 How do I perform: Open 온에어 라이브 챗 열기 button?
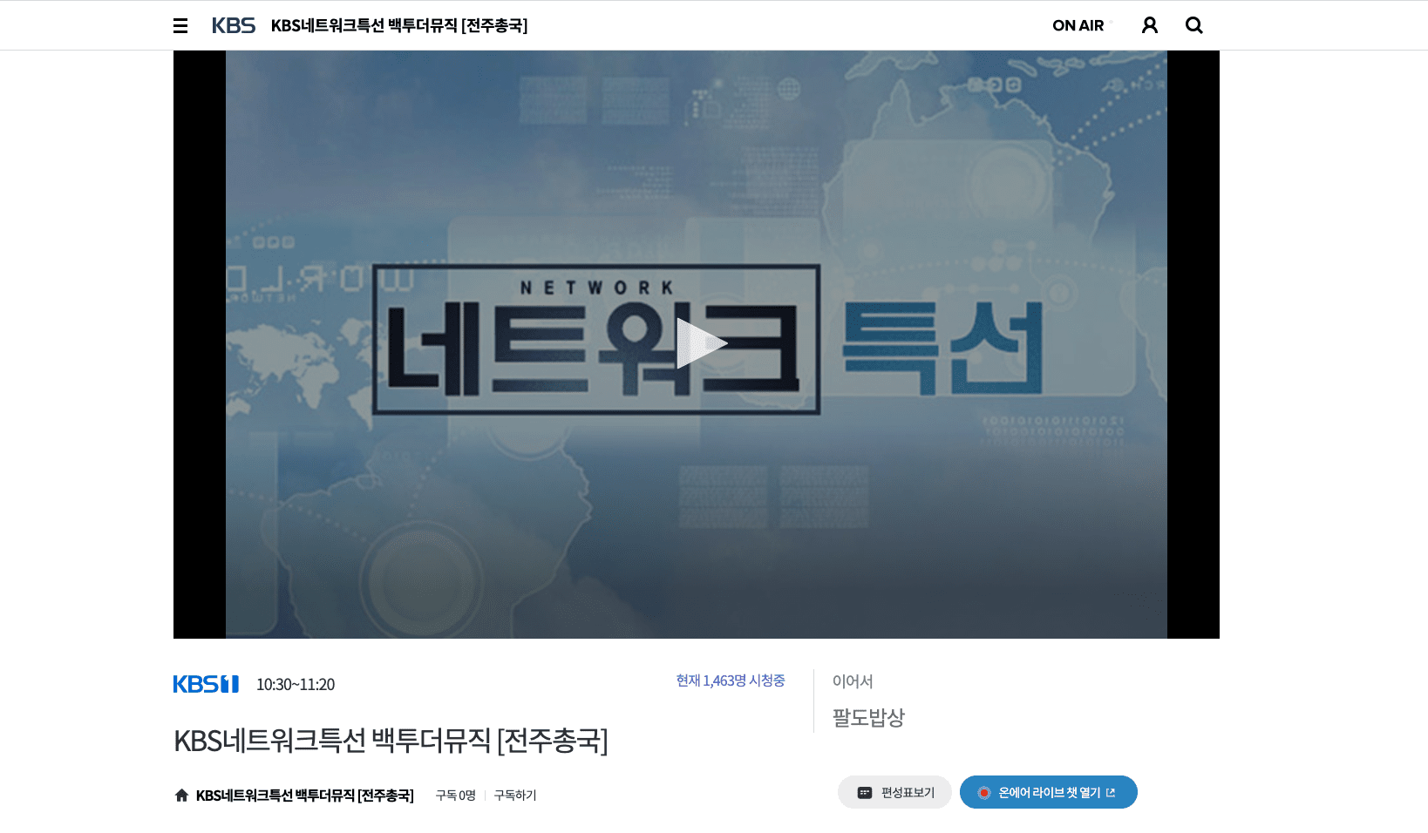point(1049,792)
